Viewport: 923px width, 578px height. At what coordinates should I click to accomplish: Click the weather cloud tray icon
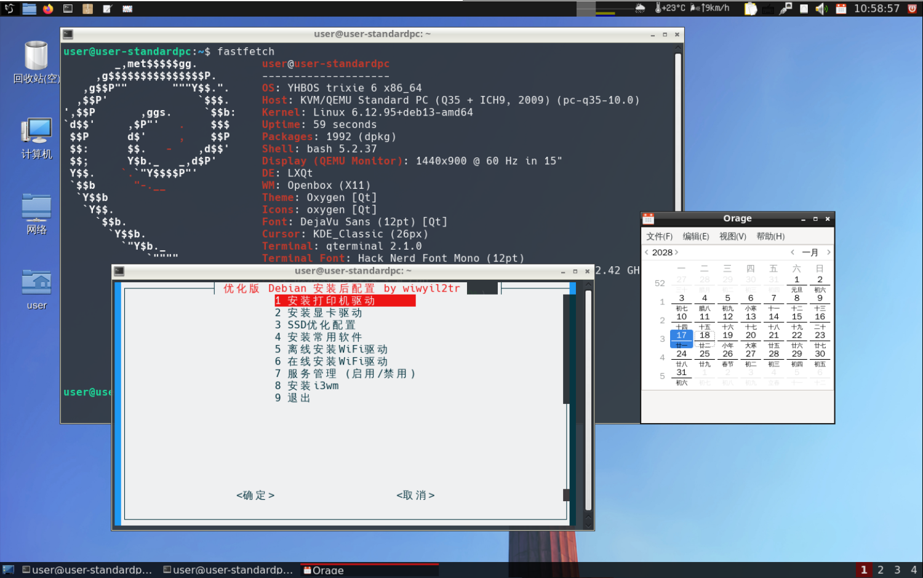click(x=641, y=9)
